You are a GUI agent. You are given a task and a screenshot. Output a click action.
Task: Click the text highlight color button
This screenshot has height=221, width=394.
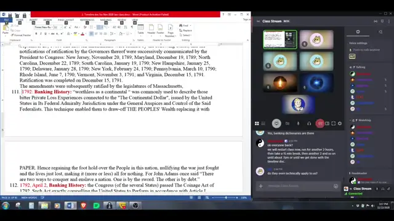pyautogui.click(x=75, y=34)
